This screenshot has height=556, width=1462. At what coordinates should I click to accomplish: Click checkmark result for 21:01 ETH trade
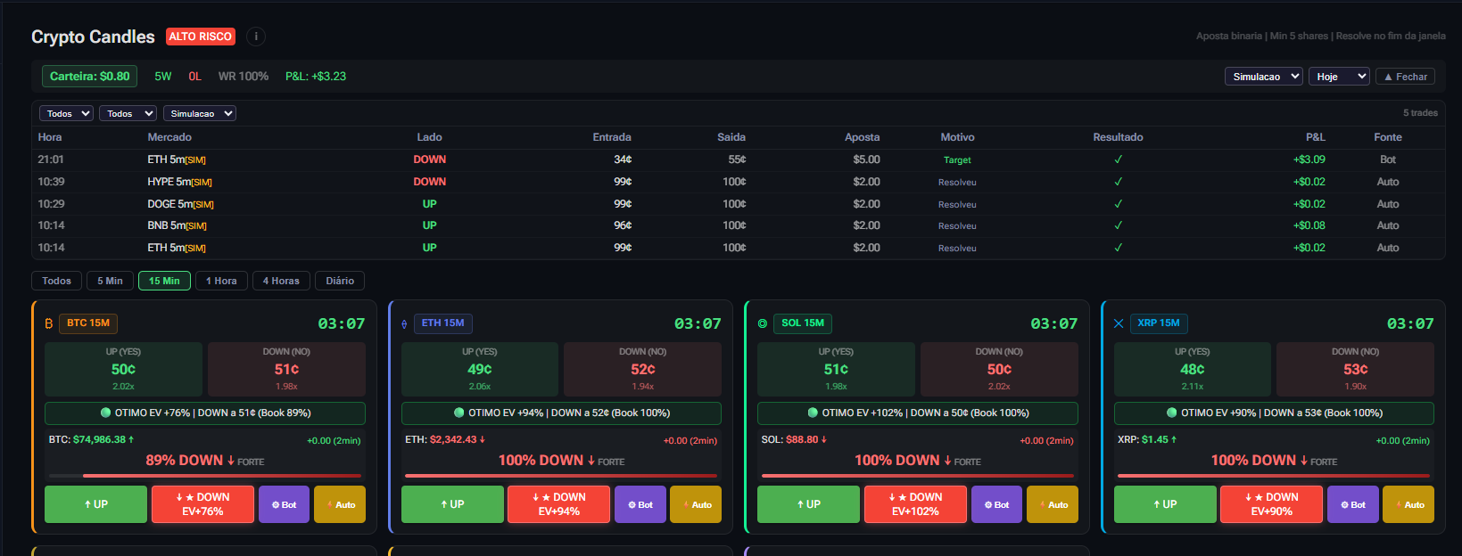(1118, 159)
